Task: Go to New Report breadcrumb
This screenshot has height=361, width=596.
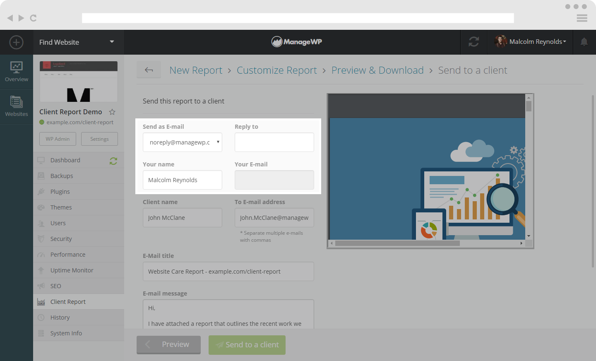Action: click(x=196, y=70)
